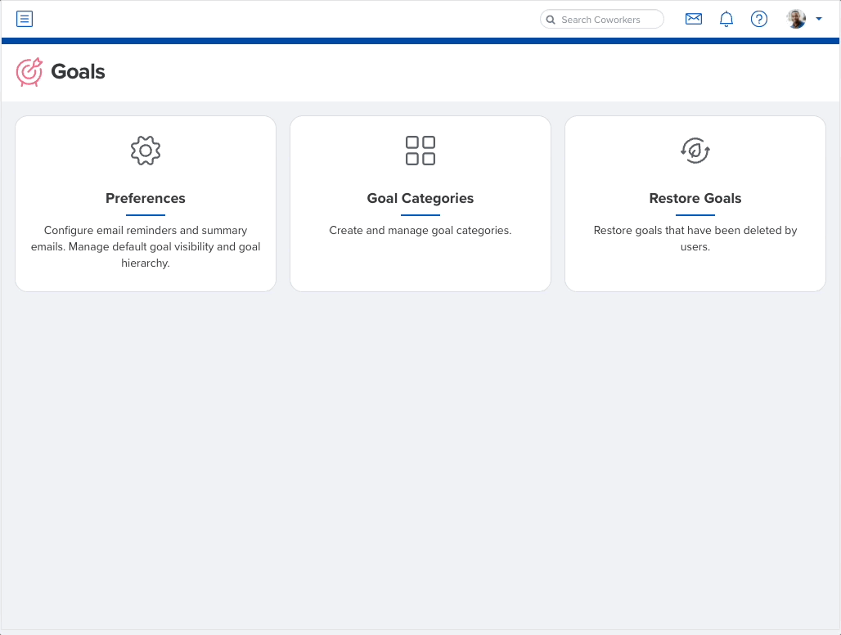
Task: Expand the profile dropdown arrow
Action: tap(818, 20)
